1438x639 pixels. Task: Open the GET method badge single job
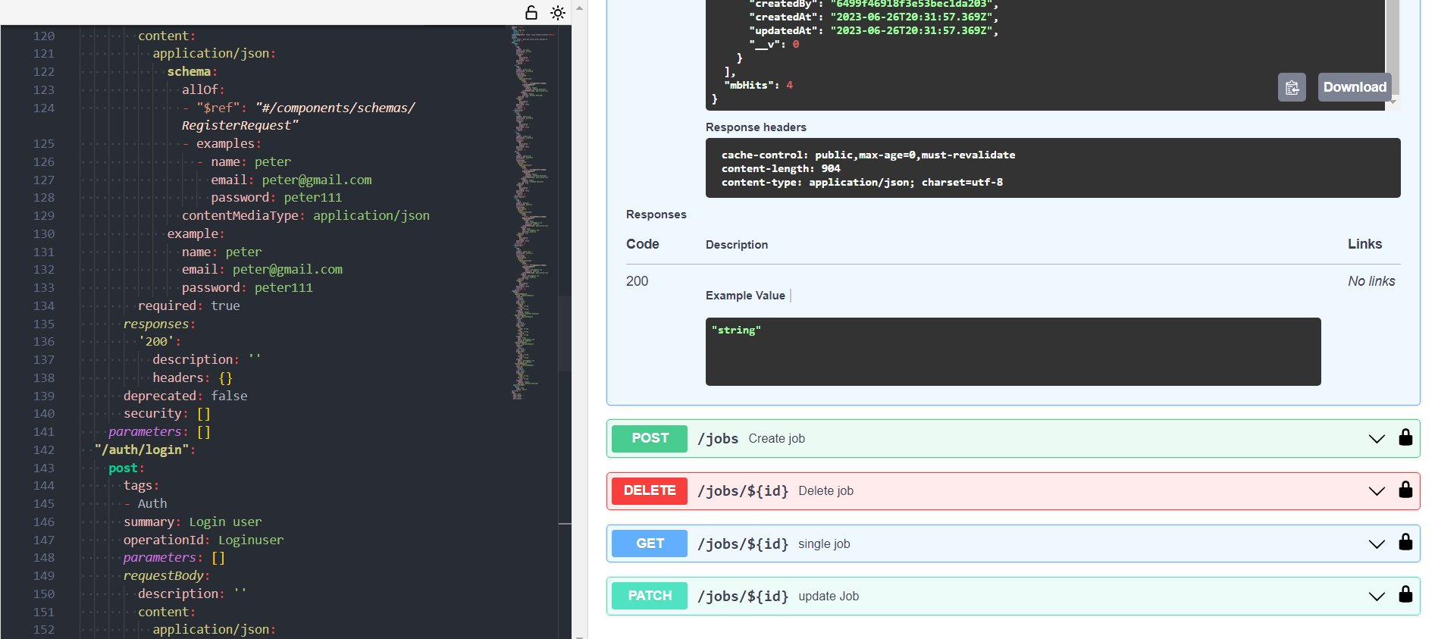650,543
